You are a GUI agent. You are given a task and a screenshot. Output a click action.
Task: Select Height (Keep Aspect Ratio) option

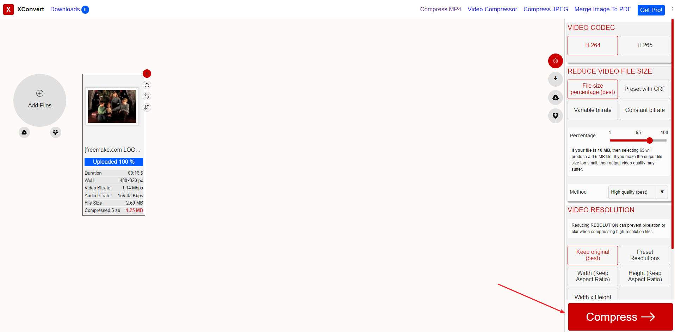click(645, 276)
